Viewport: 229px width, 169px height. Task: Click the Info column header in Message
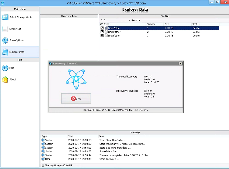tap(163, 136)
